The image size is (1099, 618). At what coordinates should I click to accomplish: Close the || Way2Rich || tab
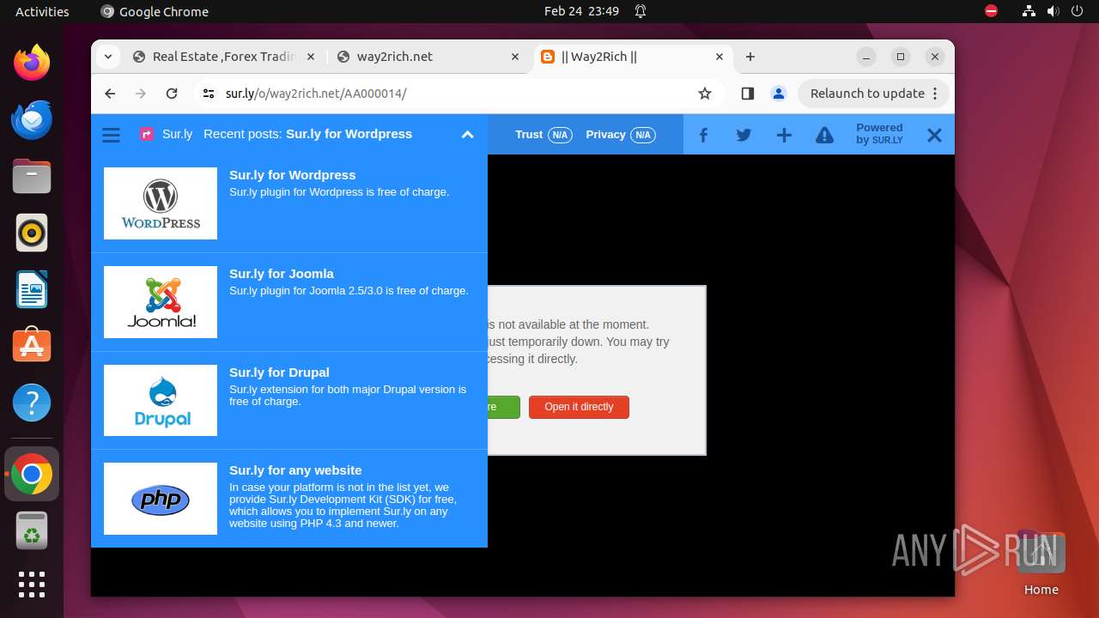pyautogui.click(x=720, y=57)
